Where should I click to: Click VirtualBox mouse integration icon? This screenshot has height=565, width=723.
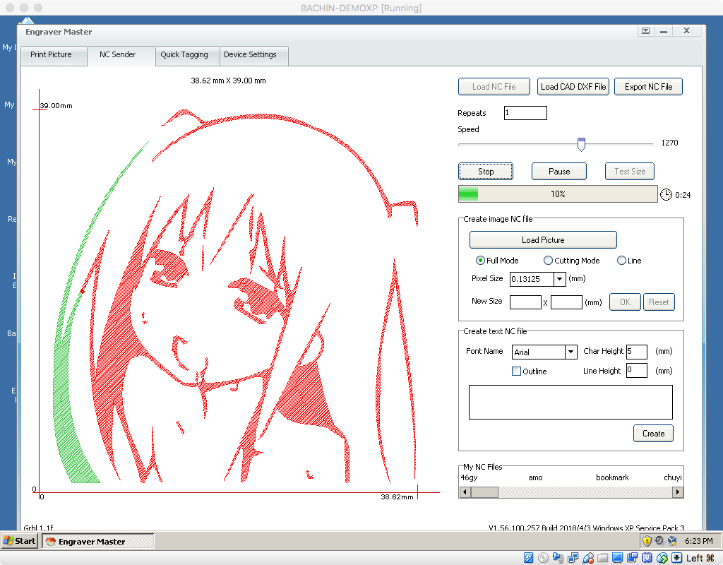[x=662, y=558]
